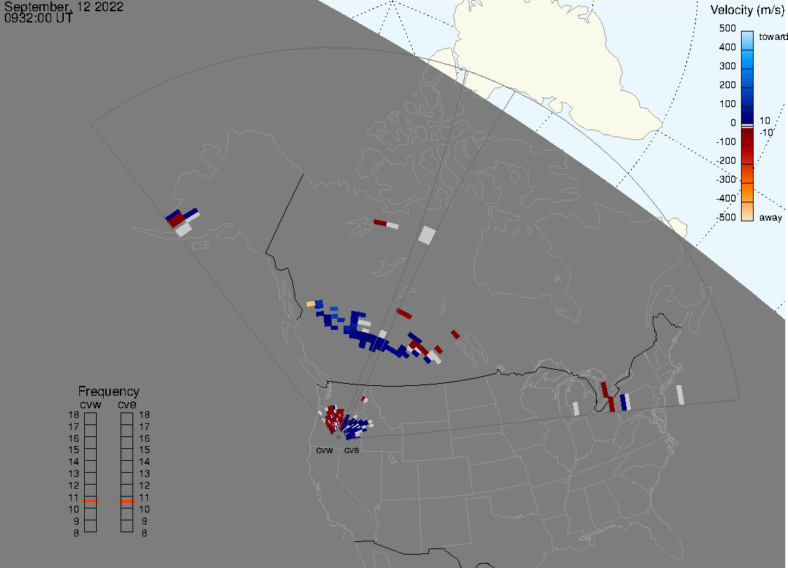Click the 0 value on the velocity scale

coord(733,123)
